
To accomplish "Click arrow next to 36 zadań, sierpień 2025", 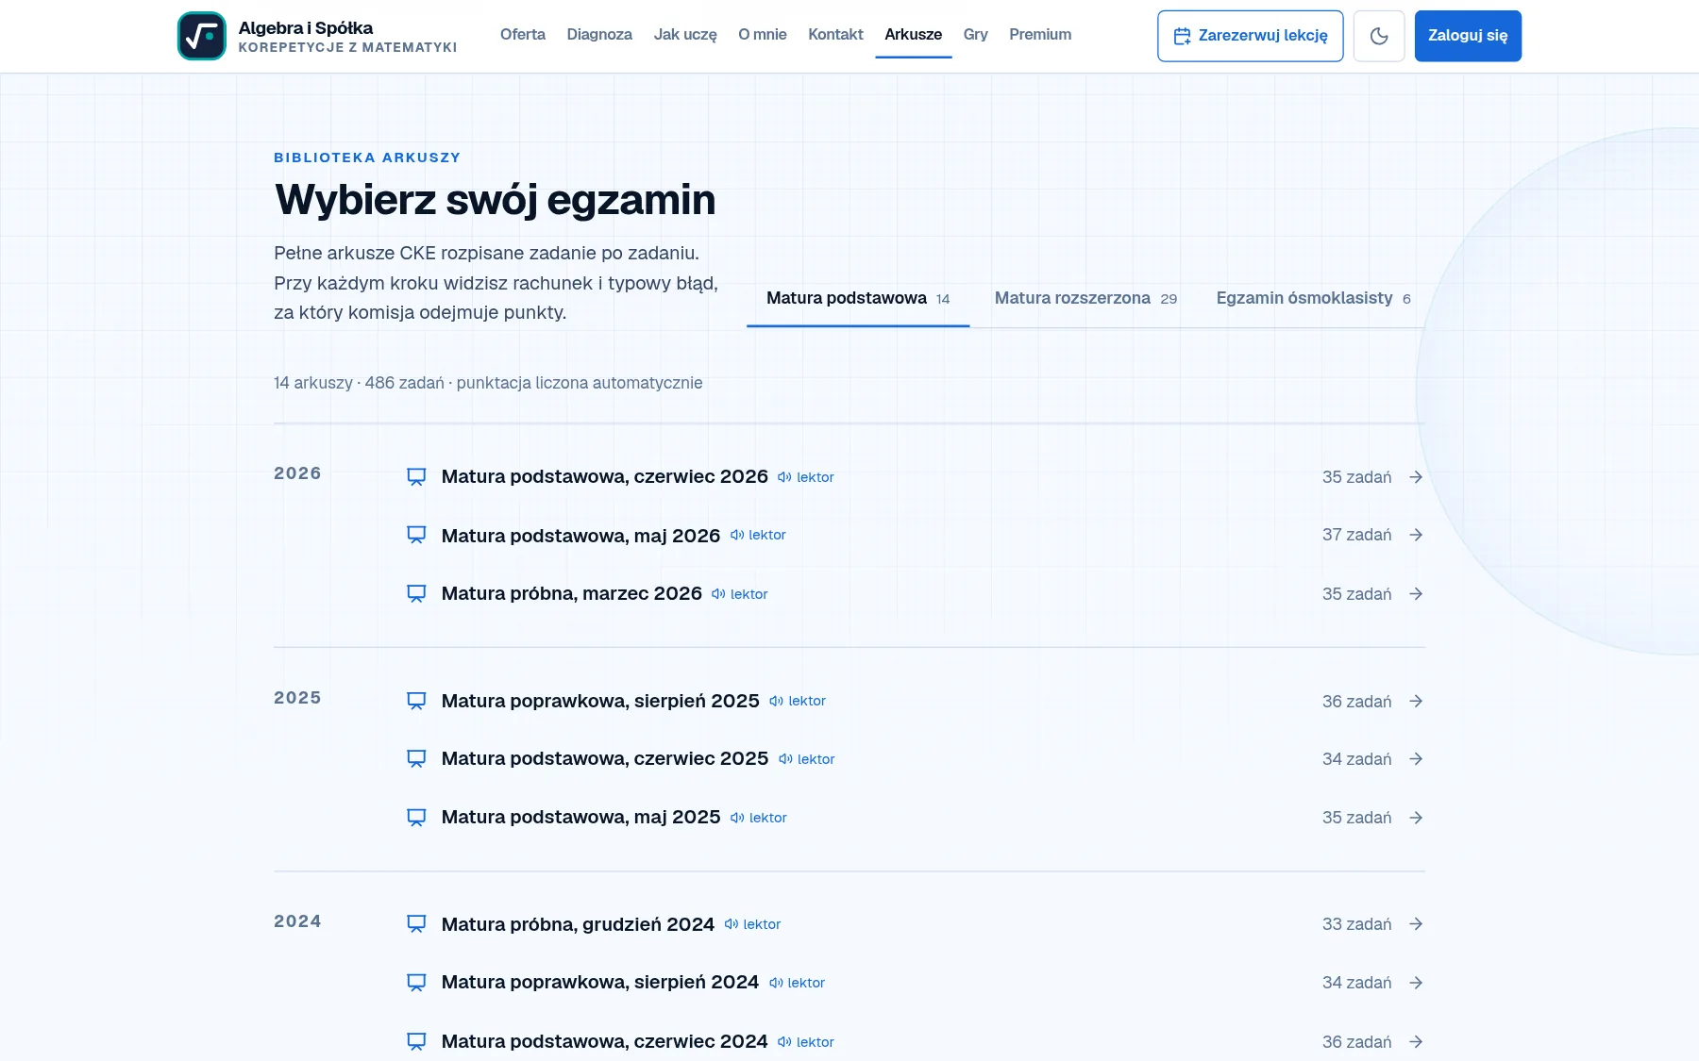I will [1416, 702].
